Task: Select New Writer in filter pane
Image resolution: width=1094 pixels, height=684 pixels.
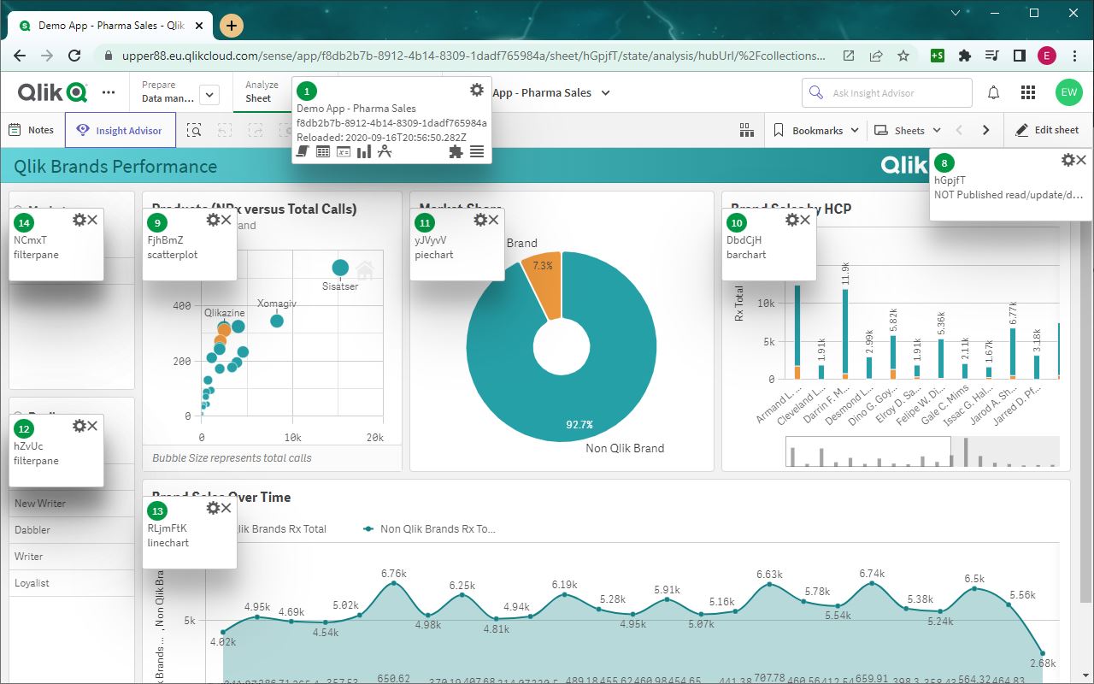Action: [x=40, y=504]
